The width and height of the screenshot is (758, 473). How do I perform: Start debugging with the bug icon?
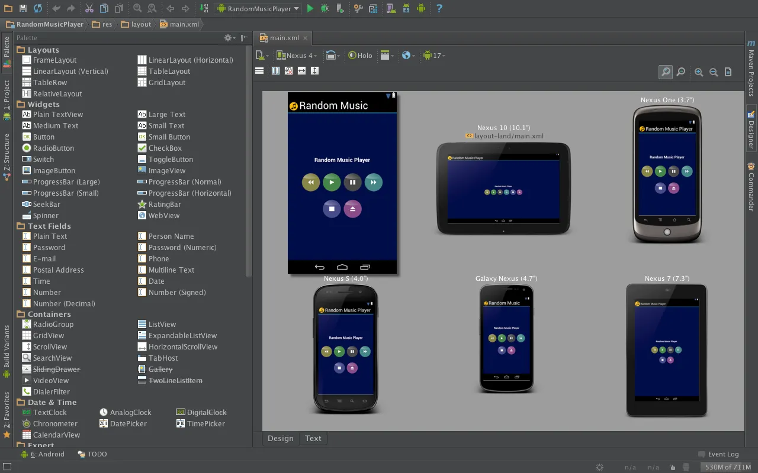[325, 8]
